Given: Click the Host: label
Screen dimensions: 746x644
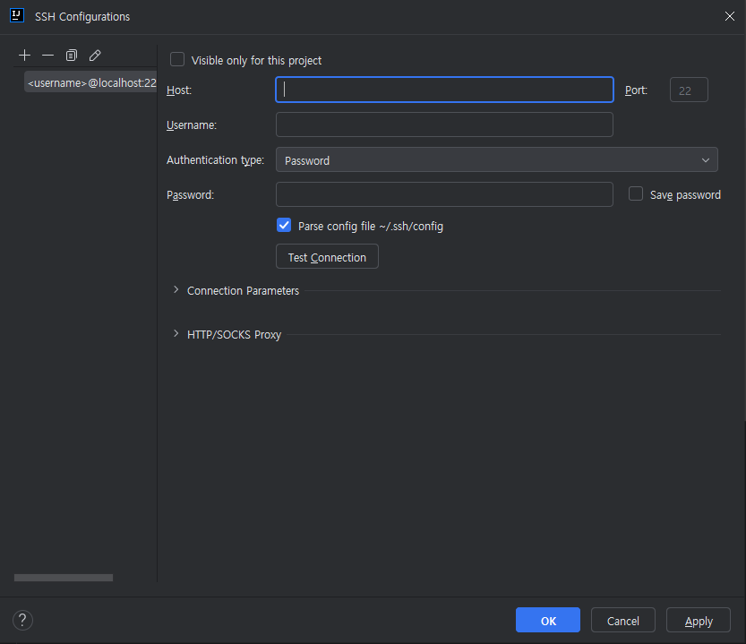Looking at the screenshot, I should click(x=179, y=90).
